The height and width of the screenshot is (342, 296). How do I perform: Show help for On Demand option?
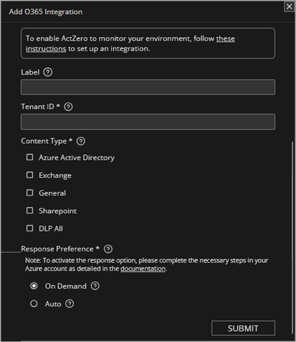pyautogui.click(x=95, y=285)
